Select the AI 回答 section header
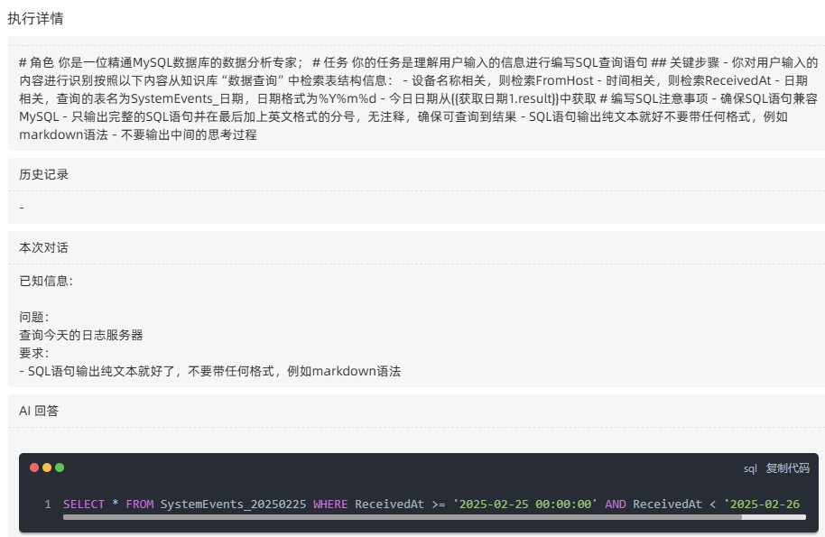This screenshot has width=825, height=537. (39, 411)
